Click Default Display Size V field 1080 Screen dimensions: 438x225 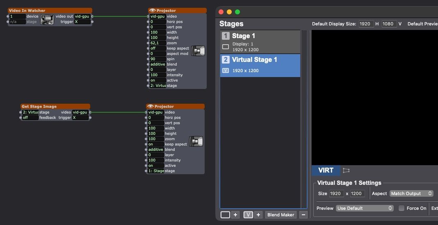[x=389, y=24]
